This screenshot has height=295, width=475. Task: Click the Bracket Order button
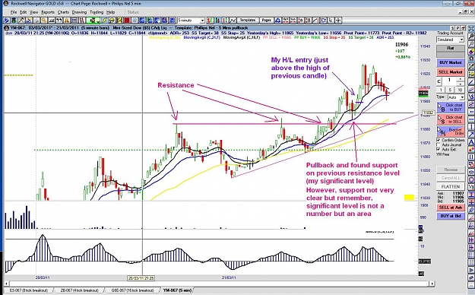coord(451,132)
